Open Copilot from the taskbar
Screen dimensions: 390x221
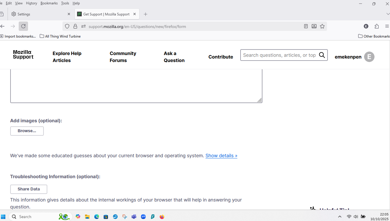pos(78,217)
